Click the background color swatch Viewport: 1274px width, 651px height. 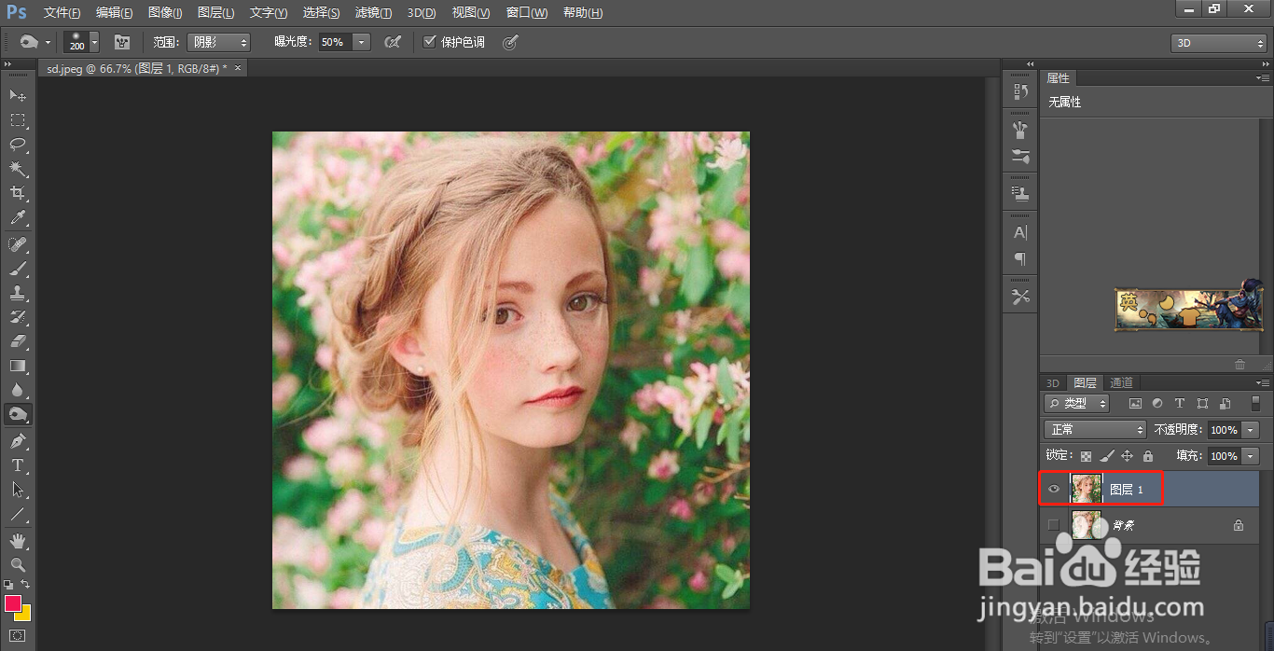[25, 615]
